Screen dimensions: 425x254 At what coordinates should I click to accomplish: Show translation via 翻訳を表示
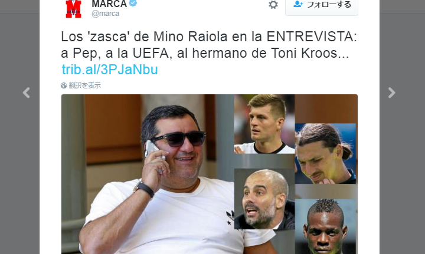click(x=84, y=85)
